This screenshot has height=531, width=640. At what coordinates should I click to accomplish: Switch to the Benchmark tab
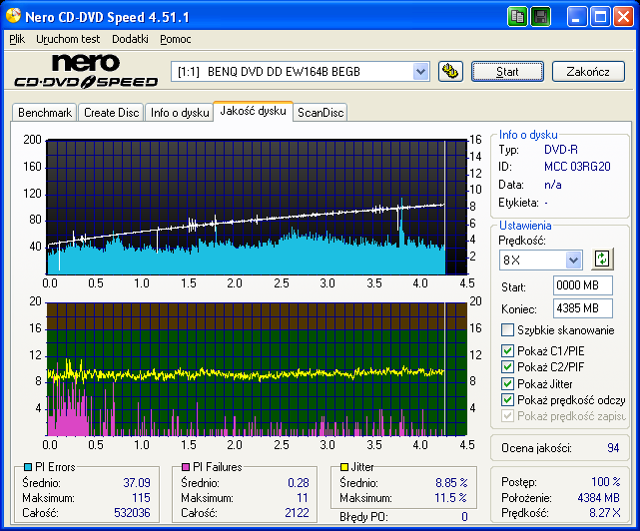[45, 112]
